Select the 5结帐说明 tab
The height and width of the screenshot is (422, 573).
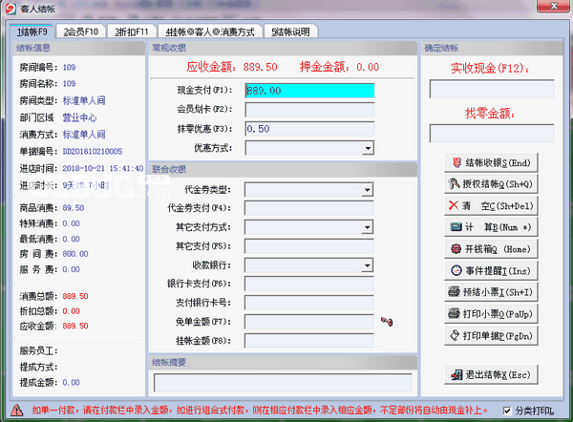(x=290, y=32)
